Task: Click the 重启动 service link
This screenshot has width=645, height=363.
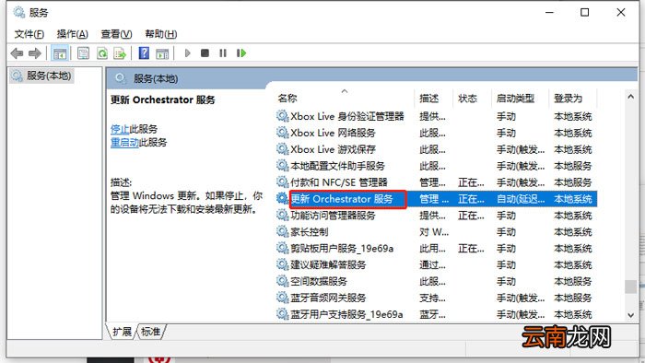Action: point(124,143)
